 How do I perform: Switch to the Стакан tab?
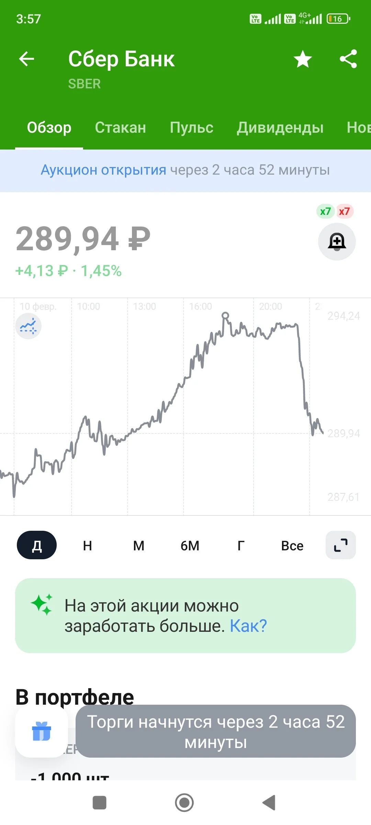[120, 128]
